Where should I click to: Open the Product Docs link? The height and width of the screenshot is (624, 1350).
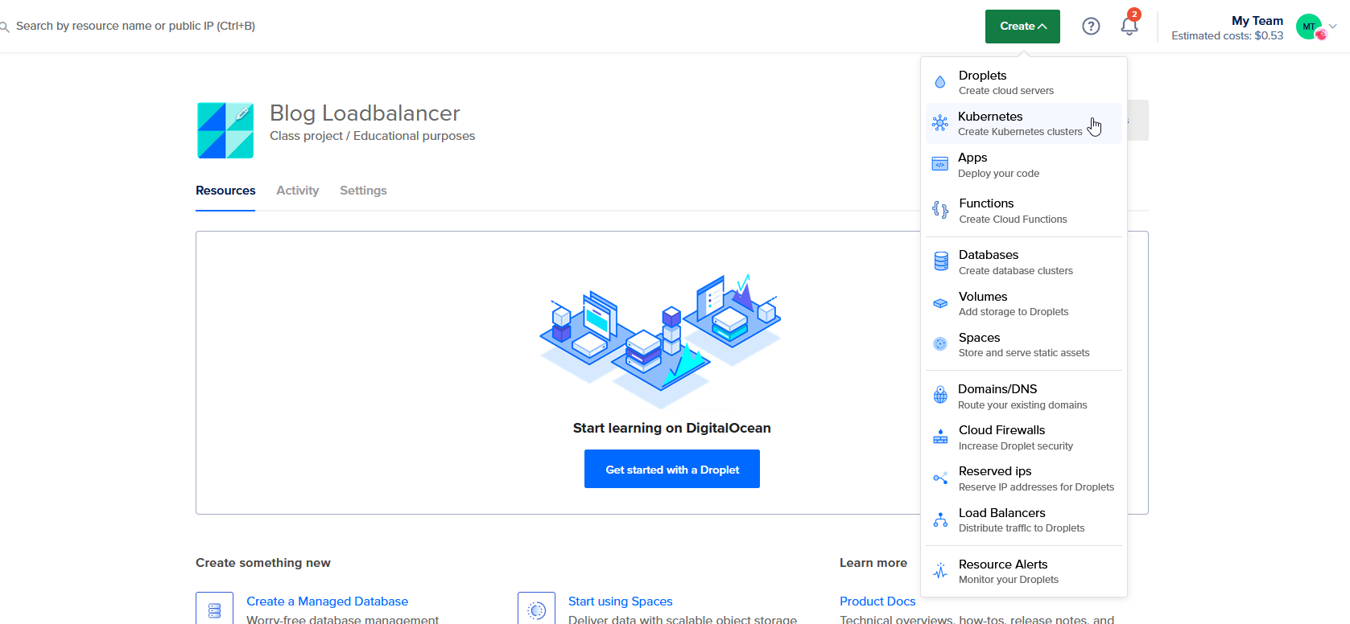pos(877,601)
